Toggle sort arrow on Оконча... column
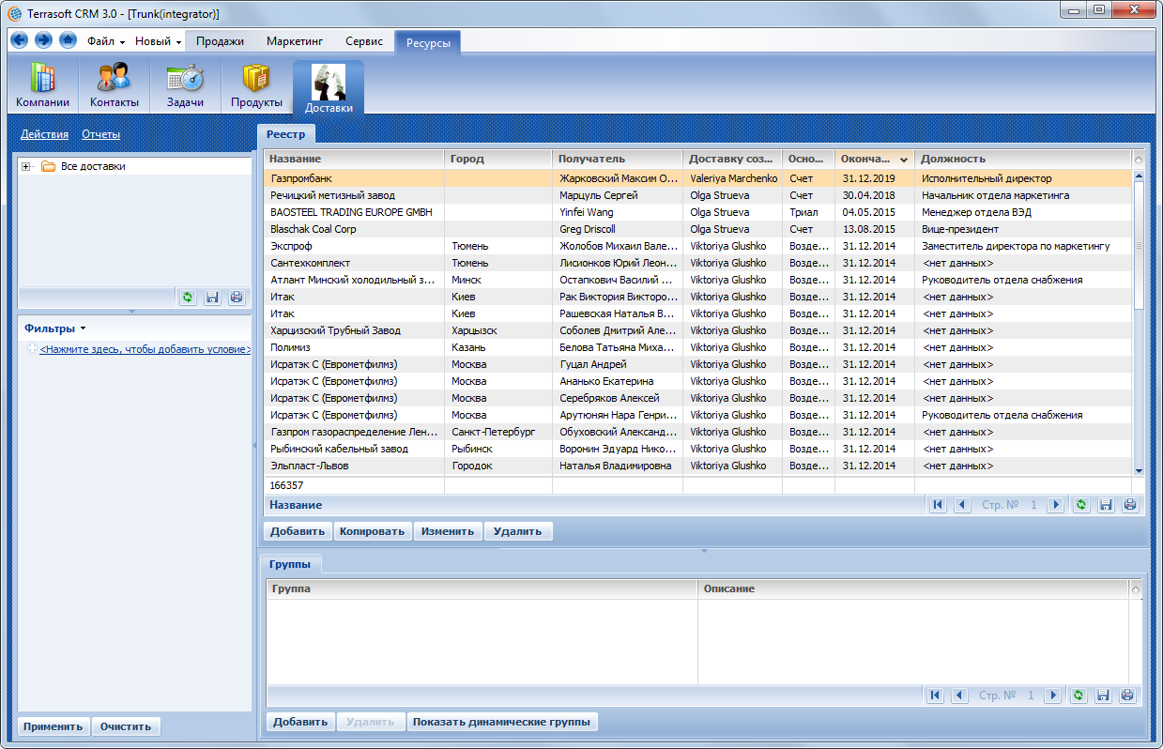This screenshot has height=749, width=1163. point(904,160)
